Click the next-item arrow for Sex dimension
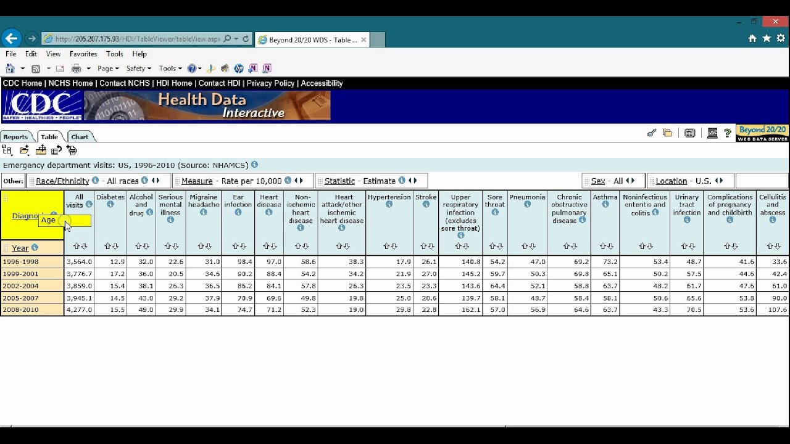This screenshot has width=790, height=444. tap(632, 181)
